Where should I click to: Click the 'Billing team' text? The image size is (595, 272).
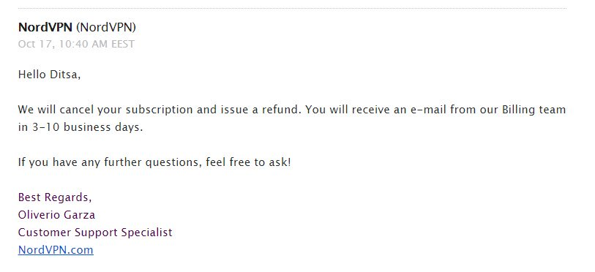point(534,110)
